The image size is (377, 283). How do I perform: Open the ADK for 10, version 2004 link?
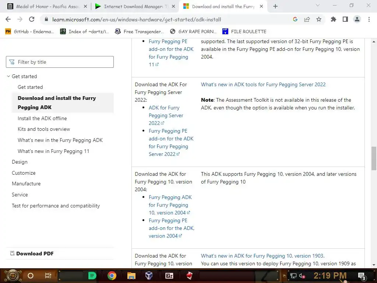tap(170, 205)
